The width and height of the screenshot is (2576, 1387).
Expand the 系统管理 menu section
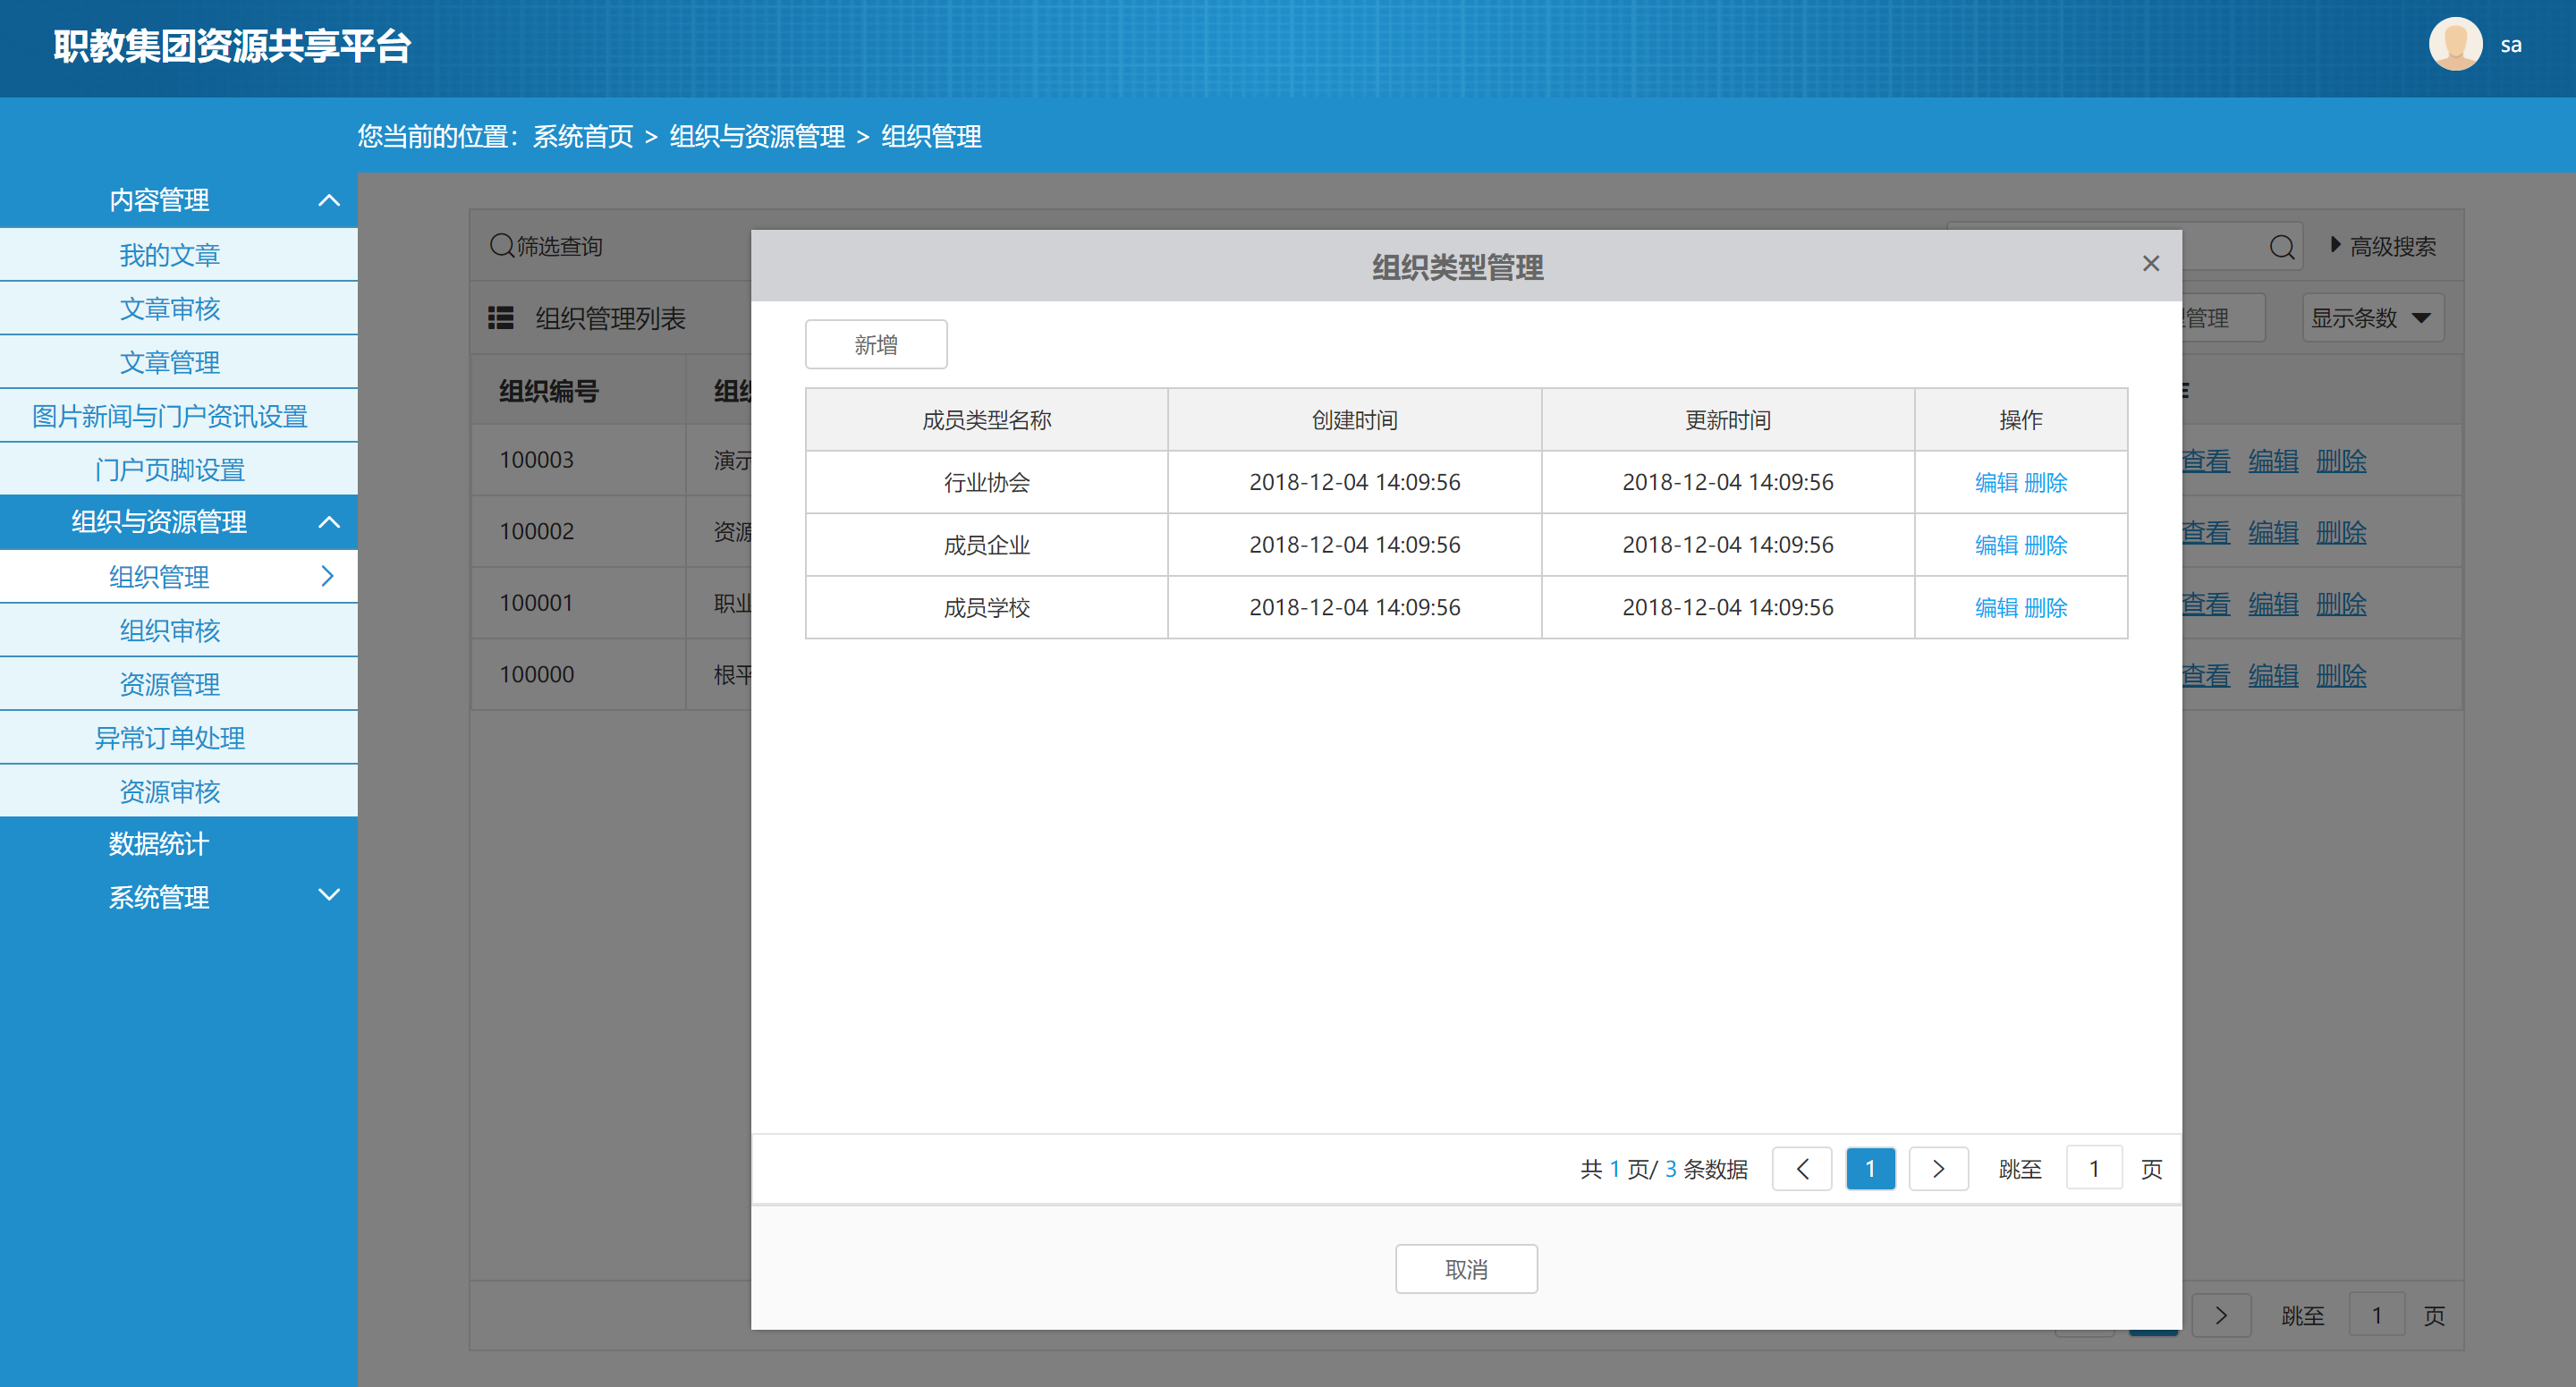(x=329, y=895)
